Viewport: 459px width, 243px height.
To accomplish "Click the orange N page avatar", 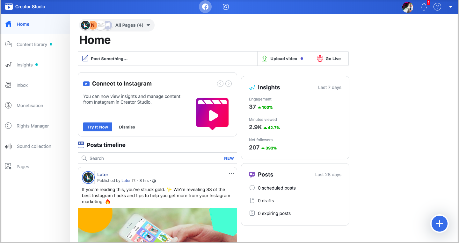I will click(93, 25).
